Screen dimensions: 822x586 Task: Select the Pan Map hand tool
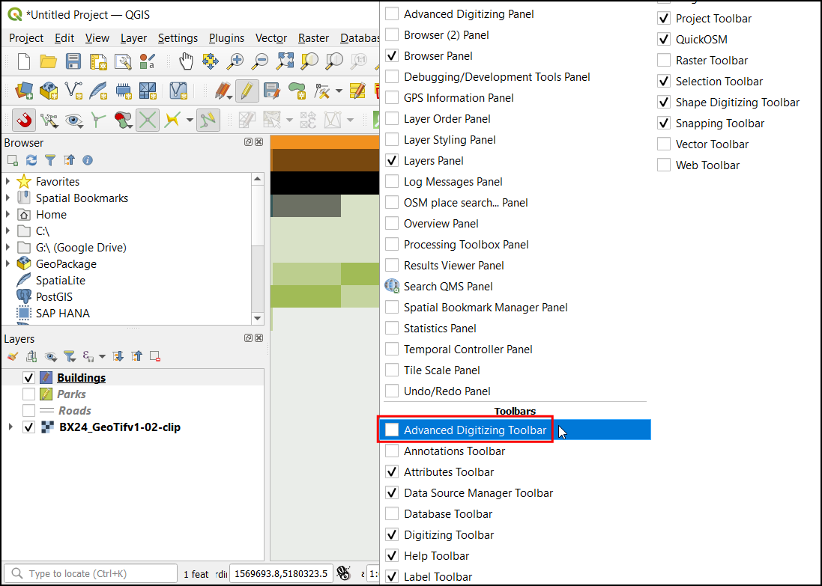(186, 61)
